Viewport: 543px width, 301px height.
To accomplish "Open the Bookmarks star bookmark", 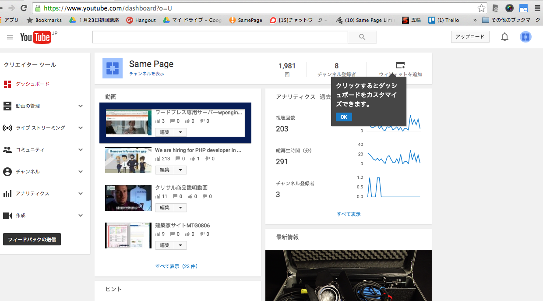I will (x=44, y=20).
